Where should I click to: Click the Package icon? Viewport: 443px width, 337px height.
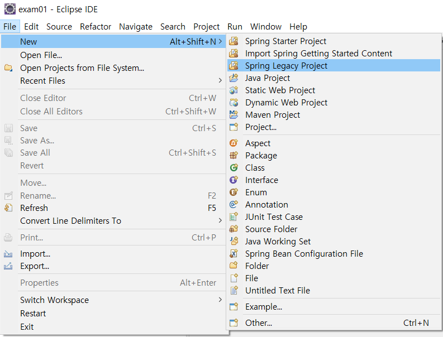pos(234,155)
